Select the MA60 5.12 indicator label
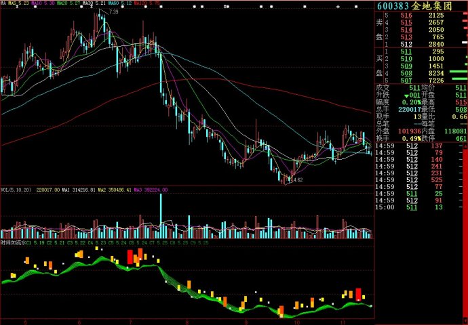This screenshot has width=468, height=325. click(120, 3)
